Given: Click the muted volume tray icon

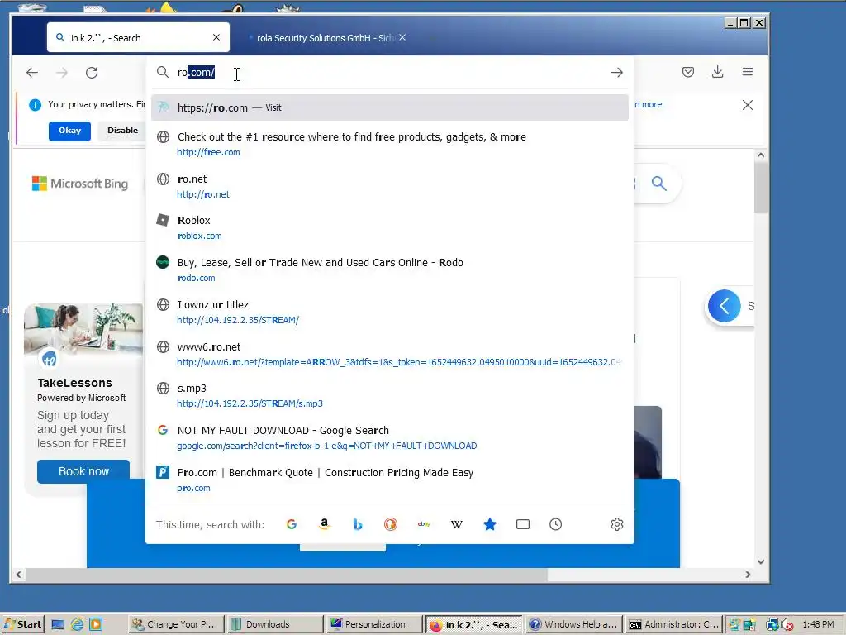Looking at the screenshot, I should pyautogui.click(x=787, y=625).
